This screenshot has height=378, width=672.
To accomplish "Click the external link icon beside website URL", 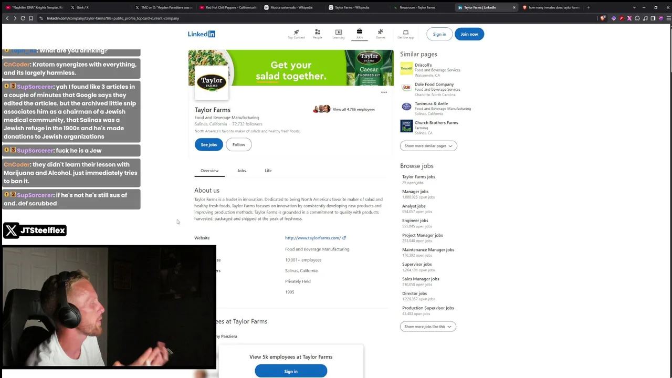I will pos(344,238).
